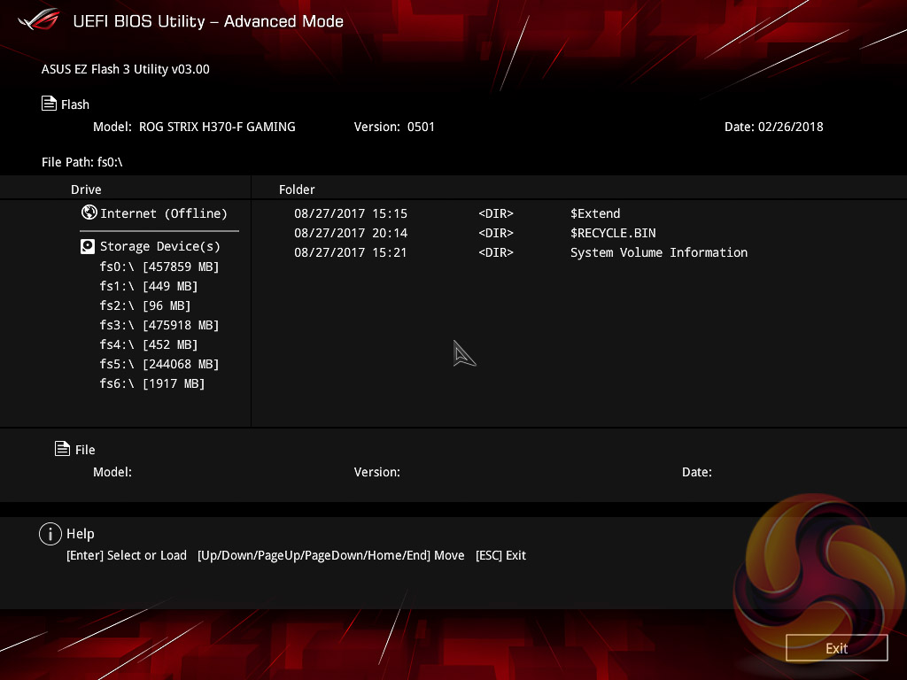Open drive fs5:\ [244068 MB]
This screenshot has height=680, width=907.
pos(159,364)
